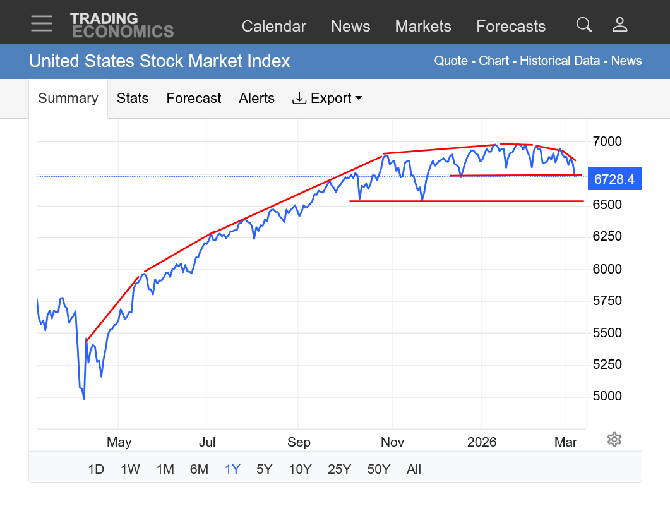Click the Historical Data link
670x523 pixels.
[559, 61]
